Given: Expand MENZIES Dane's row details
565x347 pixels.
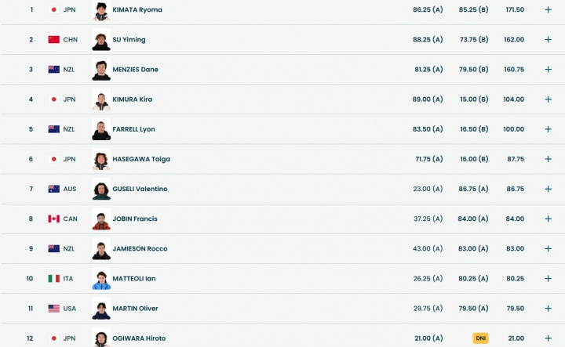Looking at the screenshot, I should click(x=548, y=70).
